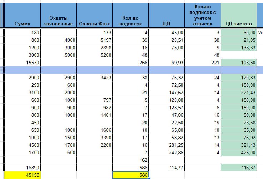Image resolution: width=263 pixels, height=179 pixels.
Task: Click the fill handle of the selected 586 cell
Action: click(148, 178)
